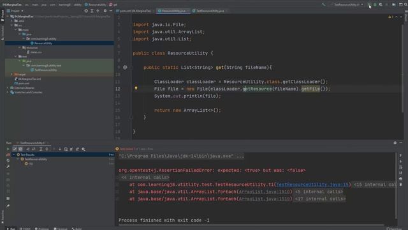Collapse the TestResourceUtility node in test results
This screenshot has width=408, height=230.
[x=18, y=159]
